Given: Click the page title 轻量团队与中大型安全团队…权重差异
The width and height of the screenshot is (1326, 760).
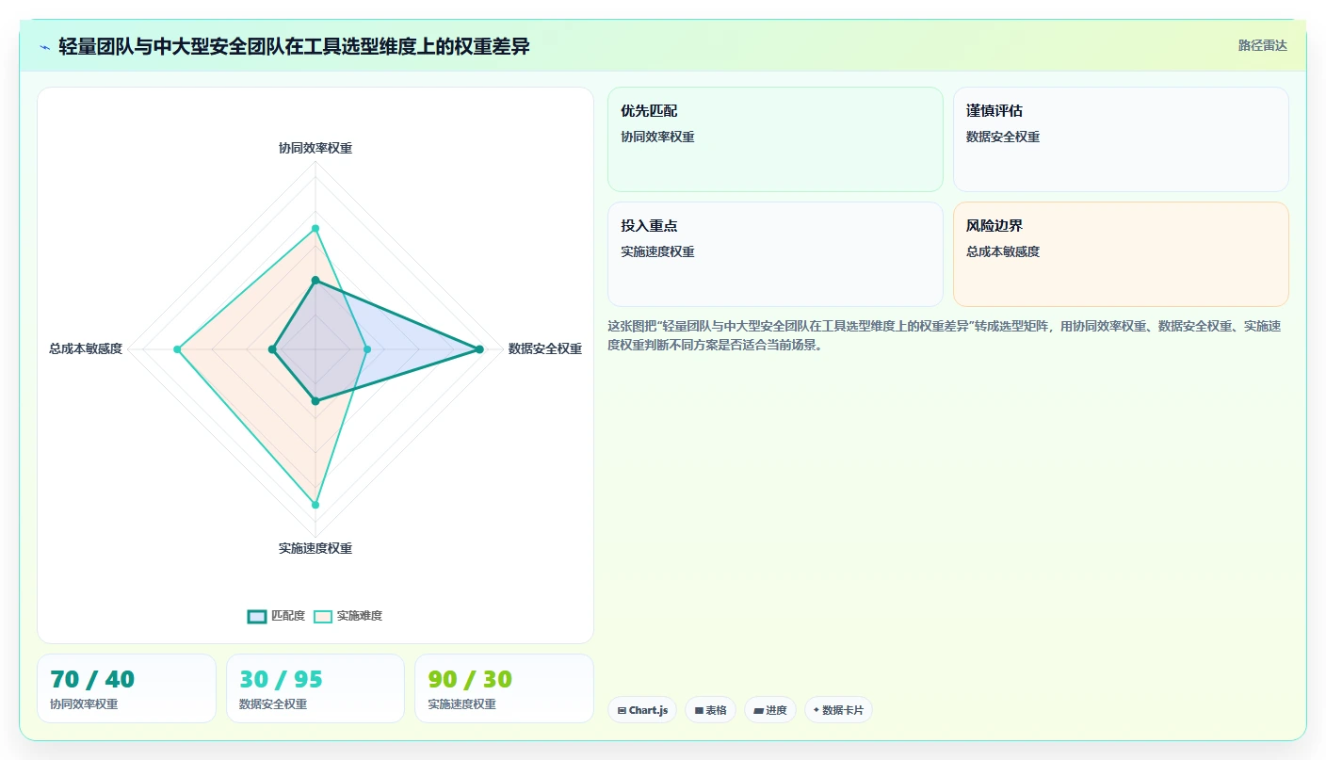Looking at the screenshot, I should click(x=294, y=46).
